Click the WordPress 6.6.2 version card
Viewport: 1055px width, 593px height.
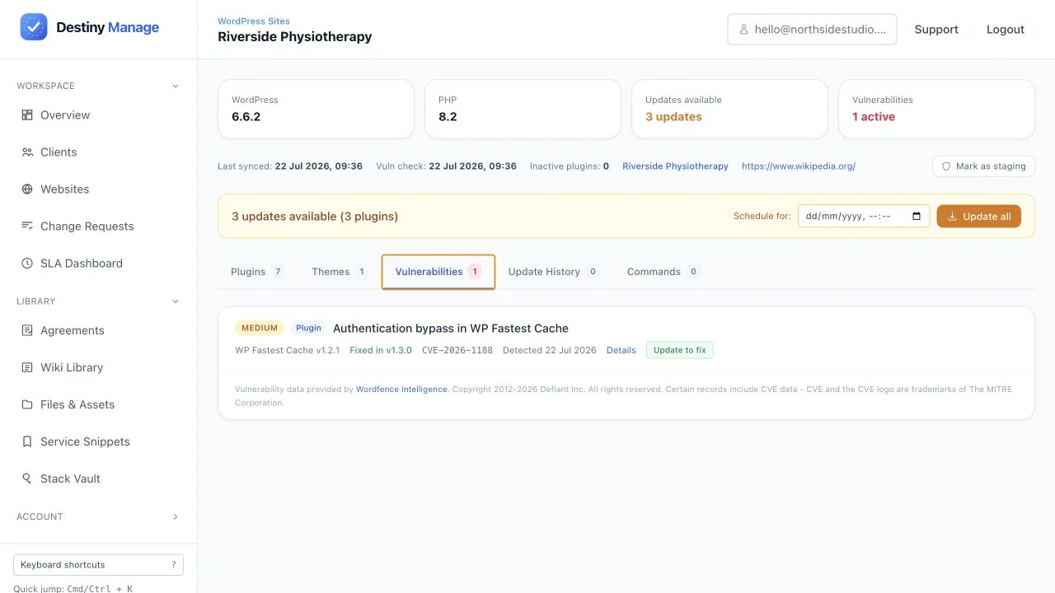[x=316, y=109]
